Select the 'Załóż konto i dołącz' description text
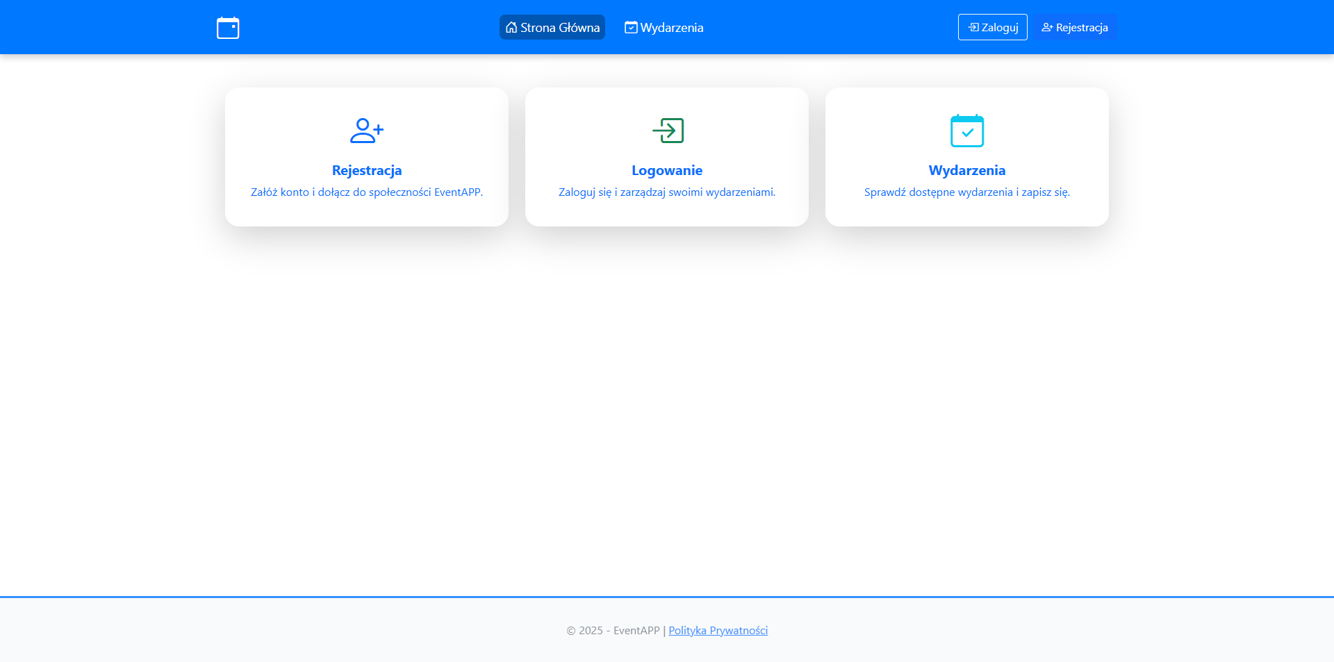The image size is (1334, 662). pos(367,192)
